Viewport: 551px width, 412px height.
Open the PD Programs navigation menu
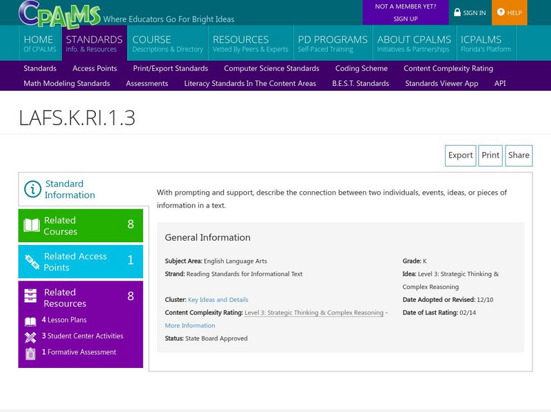click(333, 43)
